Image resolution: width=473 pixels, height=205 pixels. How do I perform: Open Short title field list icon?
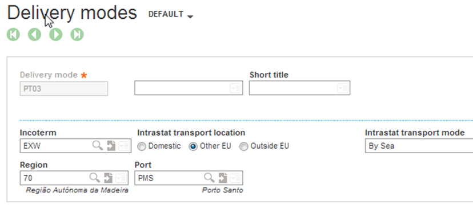click(343, 88)
